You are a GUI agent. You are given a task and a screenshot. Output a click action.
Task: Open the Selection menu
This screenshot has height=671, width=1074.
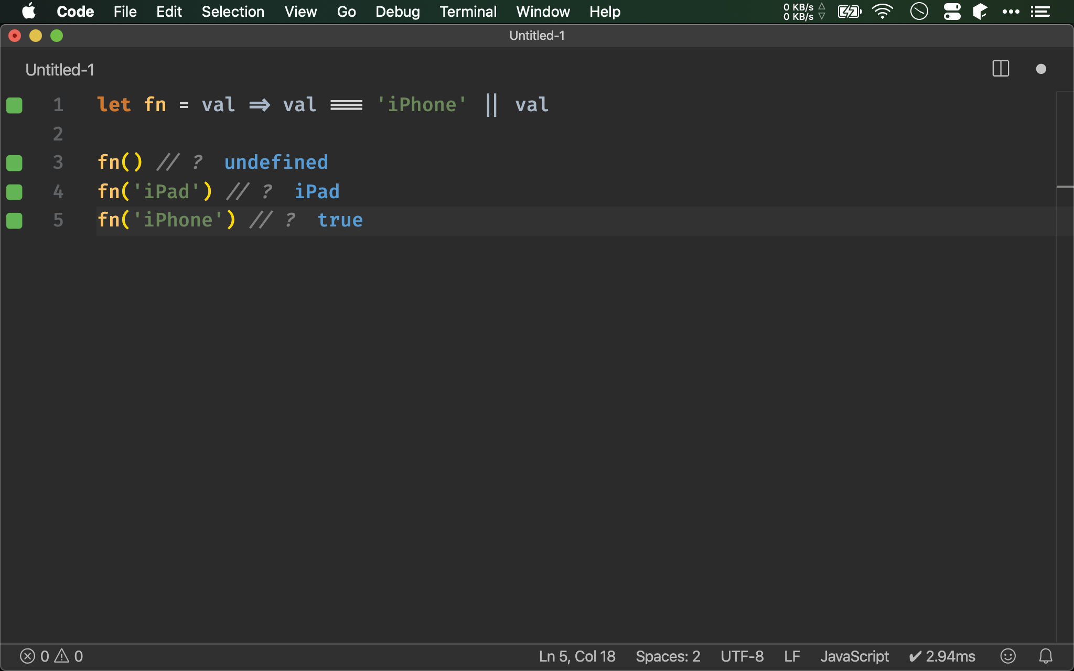pos(233,12)
